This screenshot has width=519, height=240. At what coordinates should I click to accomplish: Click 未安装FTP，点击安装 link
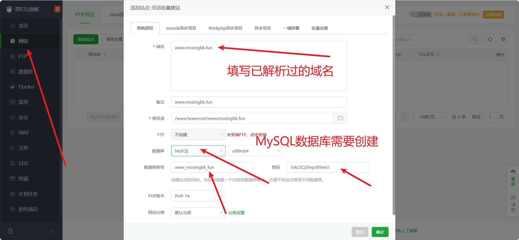pos(247,135)
